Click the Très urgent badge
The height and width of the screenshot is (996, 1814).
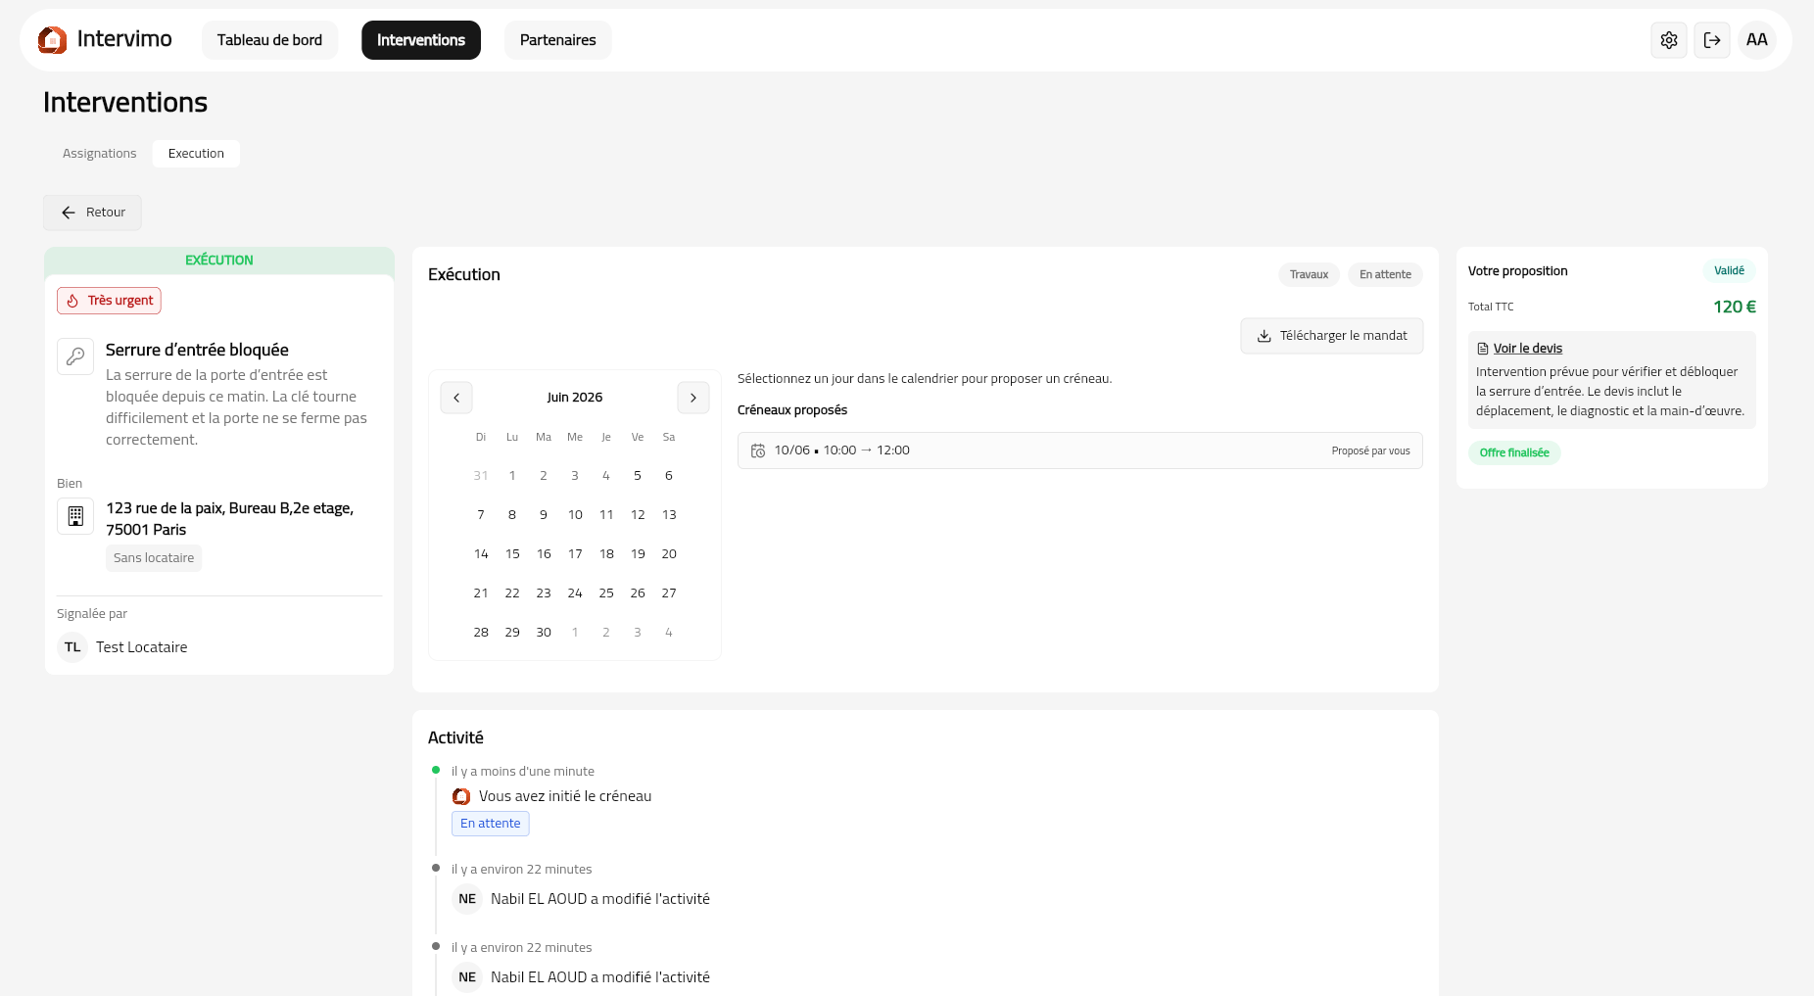109,301
